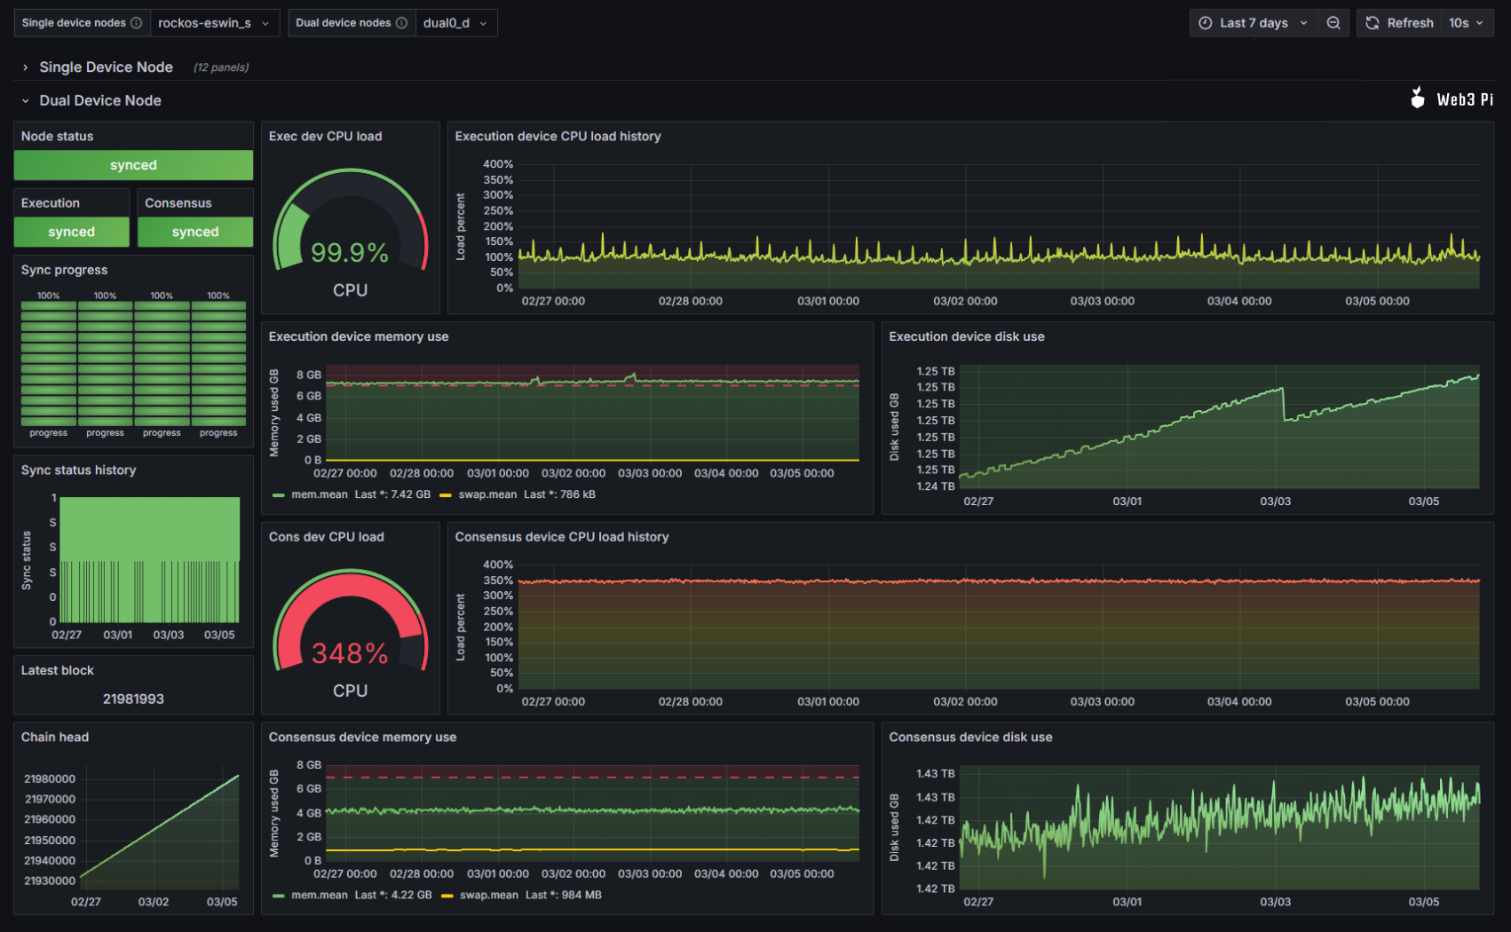Expand the Single Device Node row
Viewport: 1511px width, 932px height.
click(106, 67)
